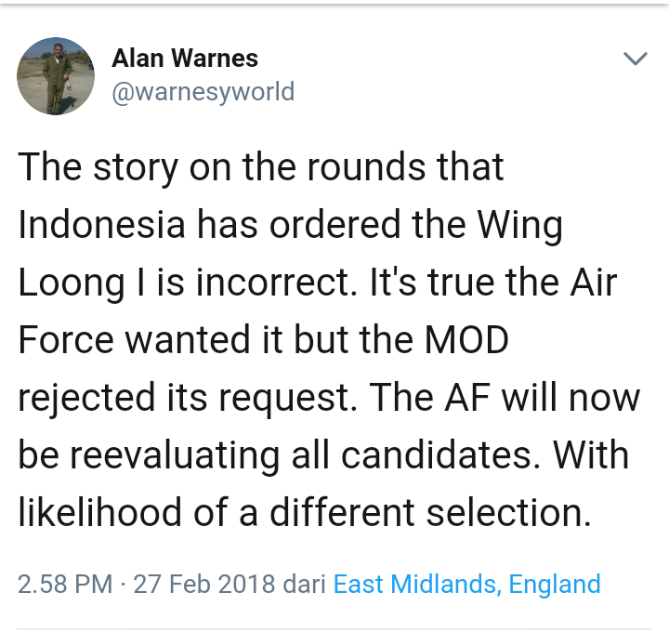Click 'Loong I is incorrect' text

(x=187, y=283)
